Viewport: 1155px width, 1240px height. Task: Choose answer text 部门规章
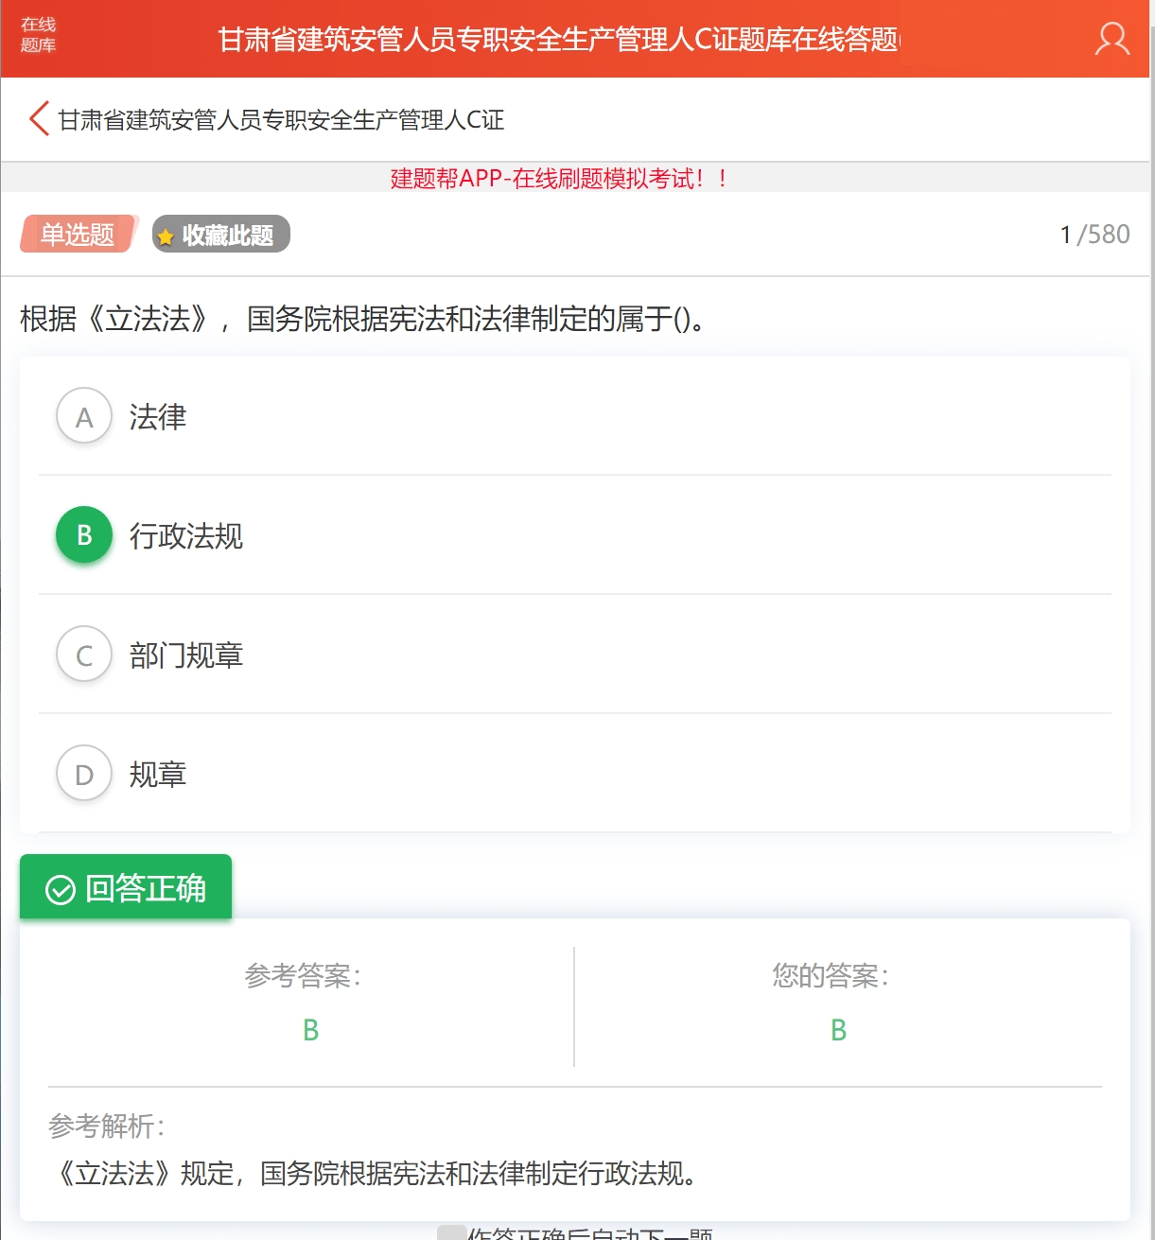tap(186, 655)
